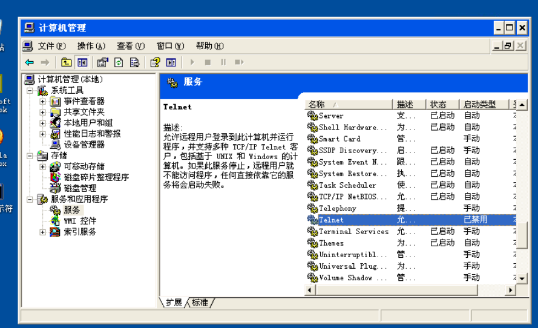The height and width of the screenshot is (328, 538).
Task: Toggle the show/hide console tree icon
Action: 82,62
